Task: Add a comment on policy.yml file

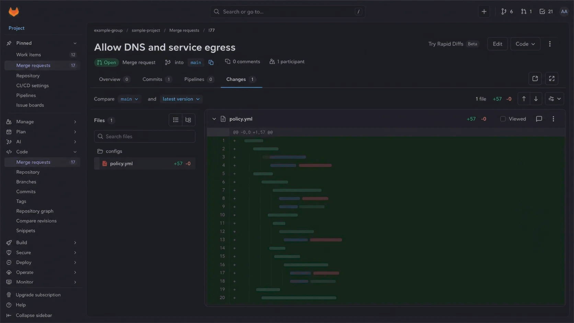Action: coord(539,119)
